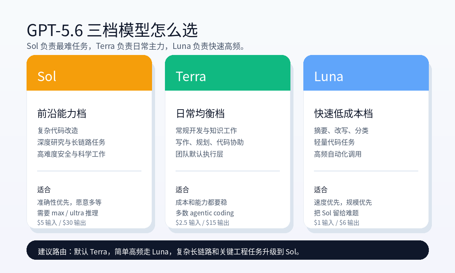
Task: Select the 深度研究与长链路任务 line
Action: [x=71, y=142]
